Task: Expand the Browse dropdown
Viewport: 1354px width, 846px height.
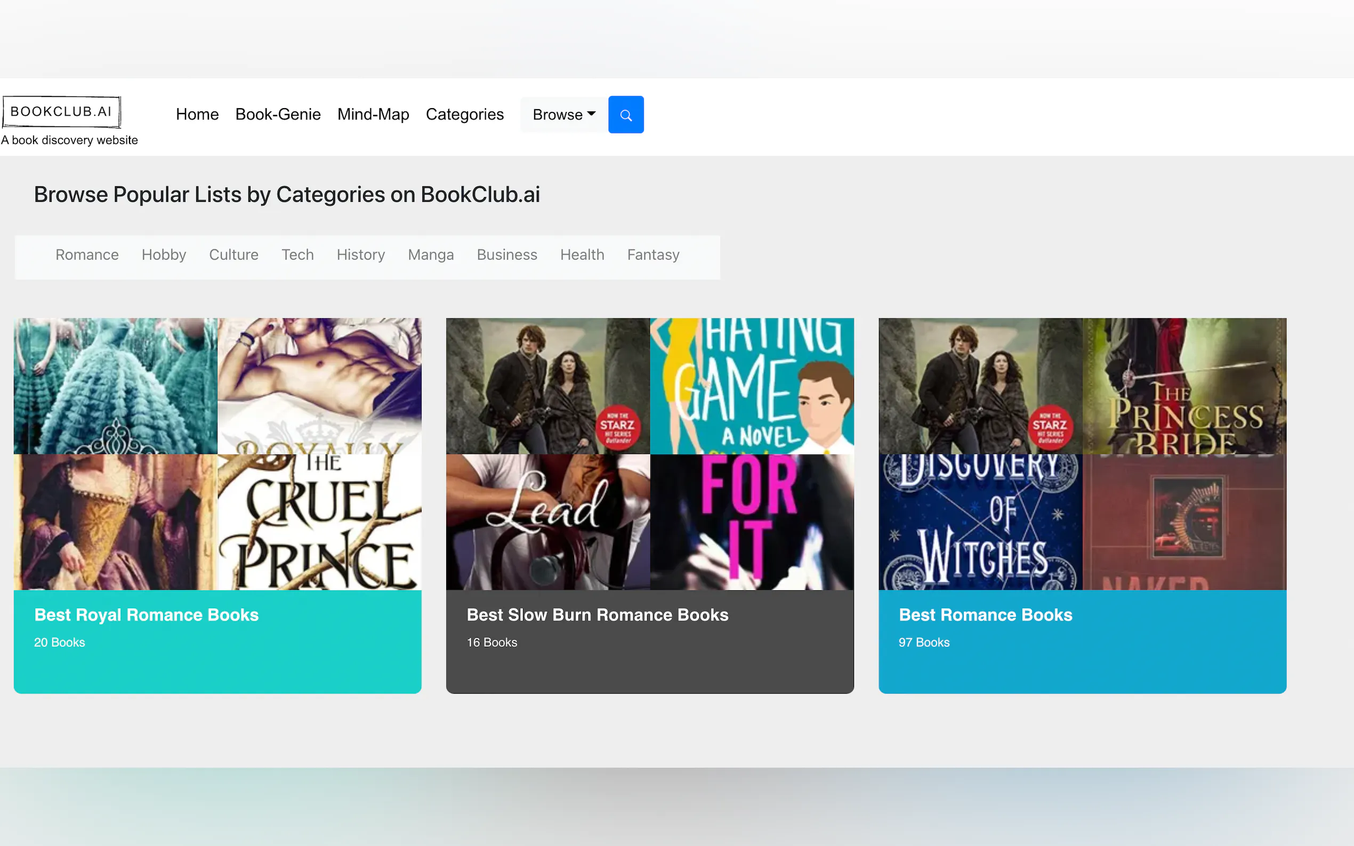Action: [563, 115]
